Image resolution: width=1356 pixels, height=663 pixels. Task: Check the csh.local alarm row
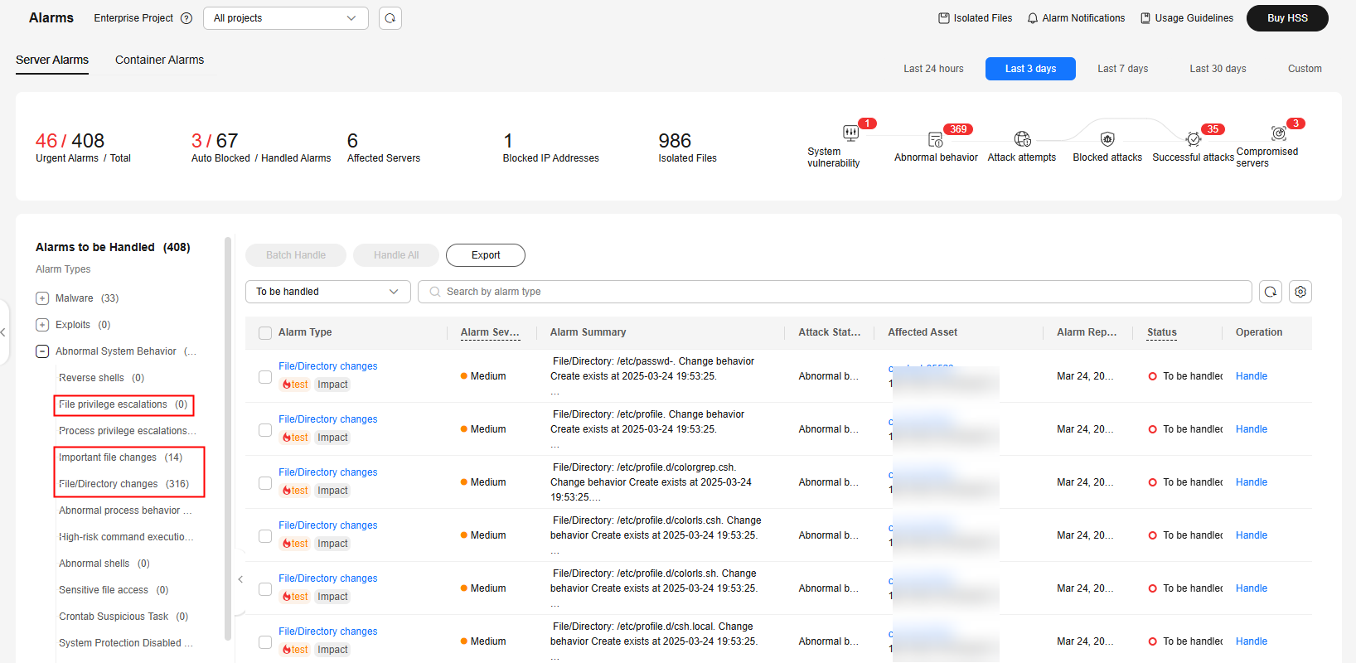coord(265,642)
